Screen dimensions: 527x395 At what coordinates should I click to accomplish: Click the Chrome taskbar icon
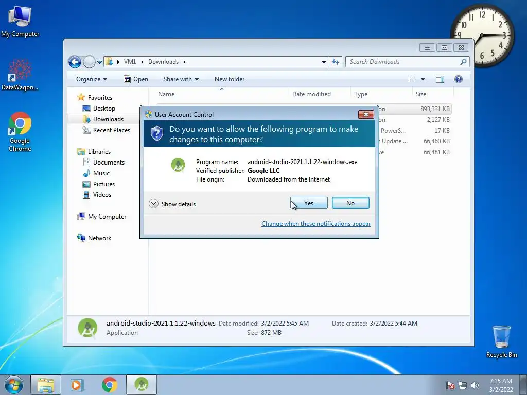click(109, 385)
